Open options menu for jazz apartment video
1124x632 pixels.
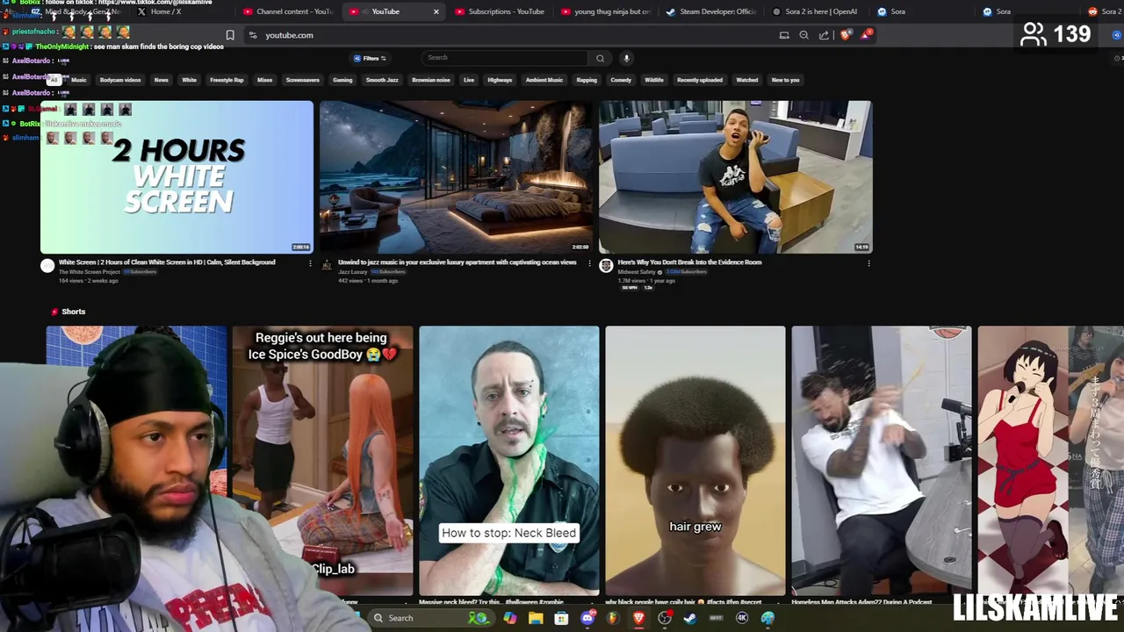pos(589,263)
